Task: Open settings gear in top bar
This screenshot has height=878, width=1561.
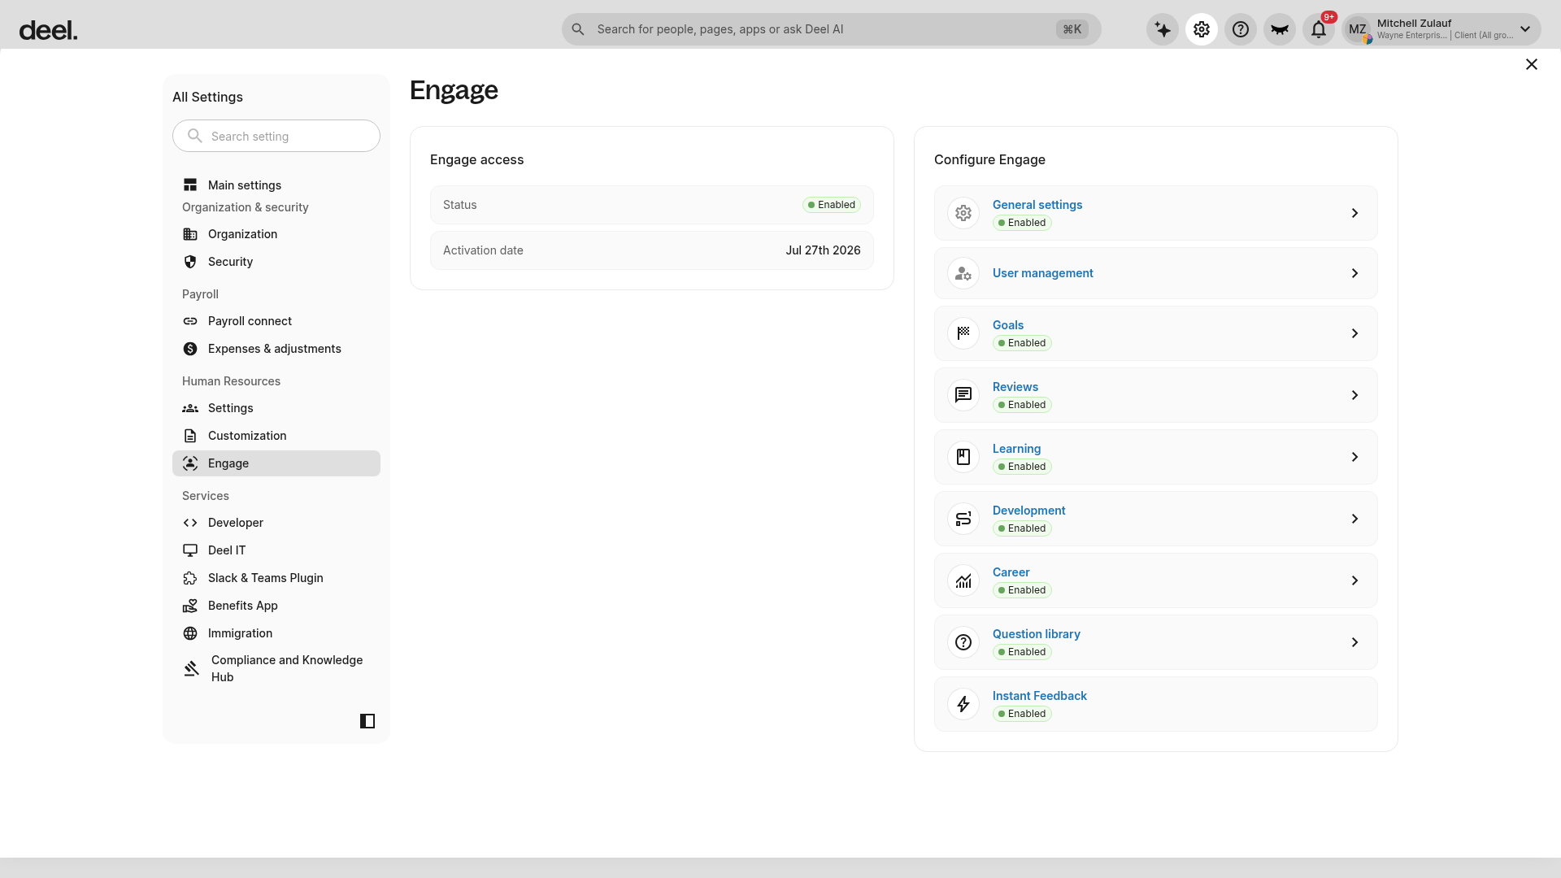Action: [x=1202, y=29]
